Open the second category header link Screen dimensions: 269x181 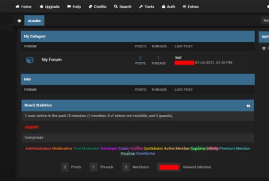tap(27, 79)
